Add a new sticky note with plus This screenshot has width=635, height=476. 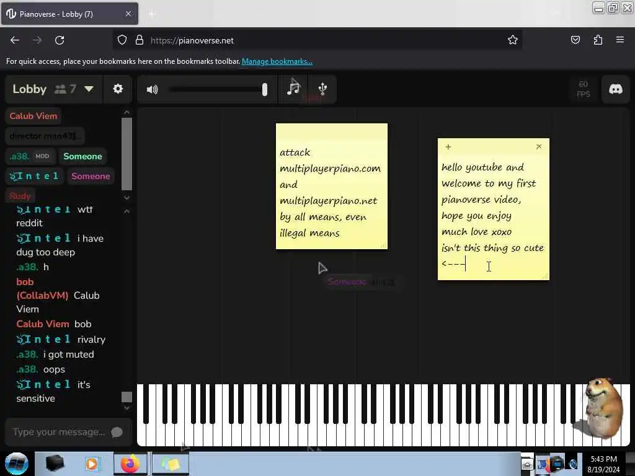pyautogui.click(x=448, y=147)
